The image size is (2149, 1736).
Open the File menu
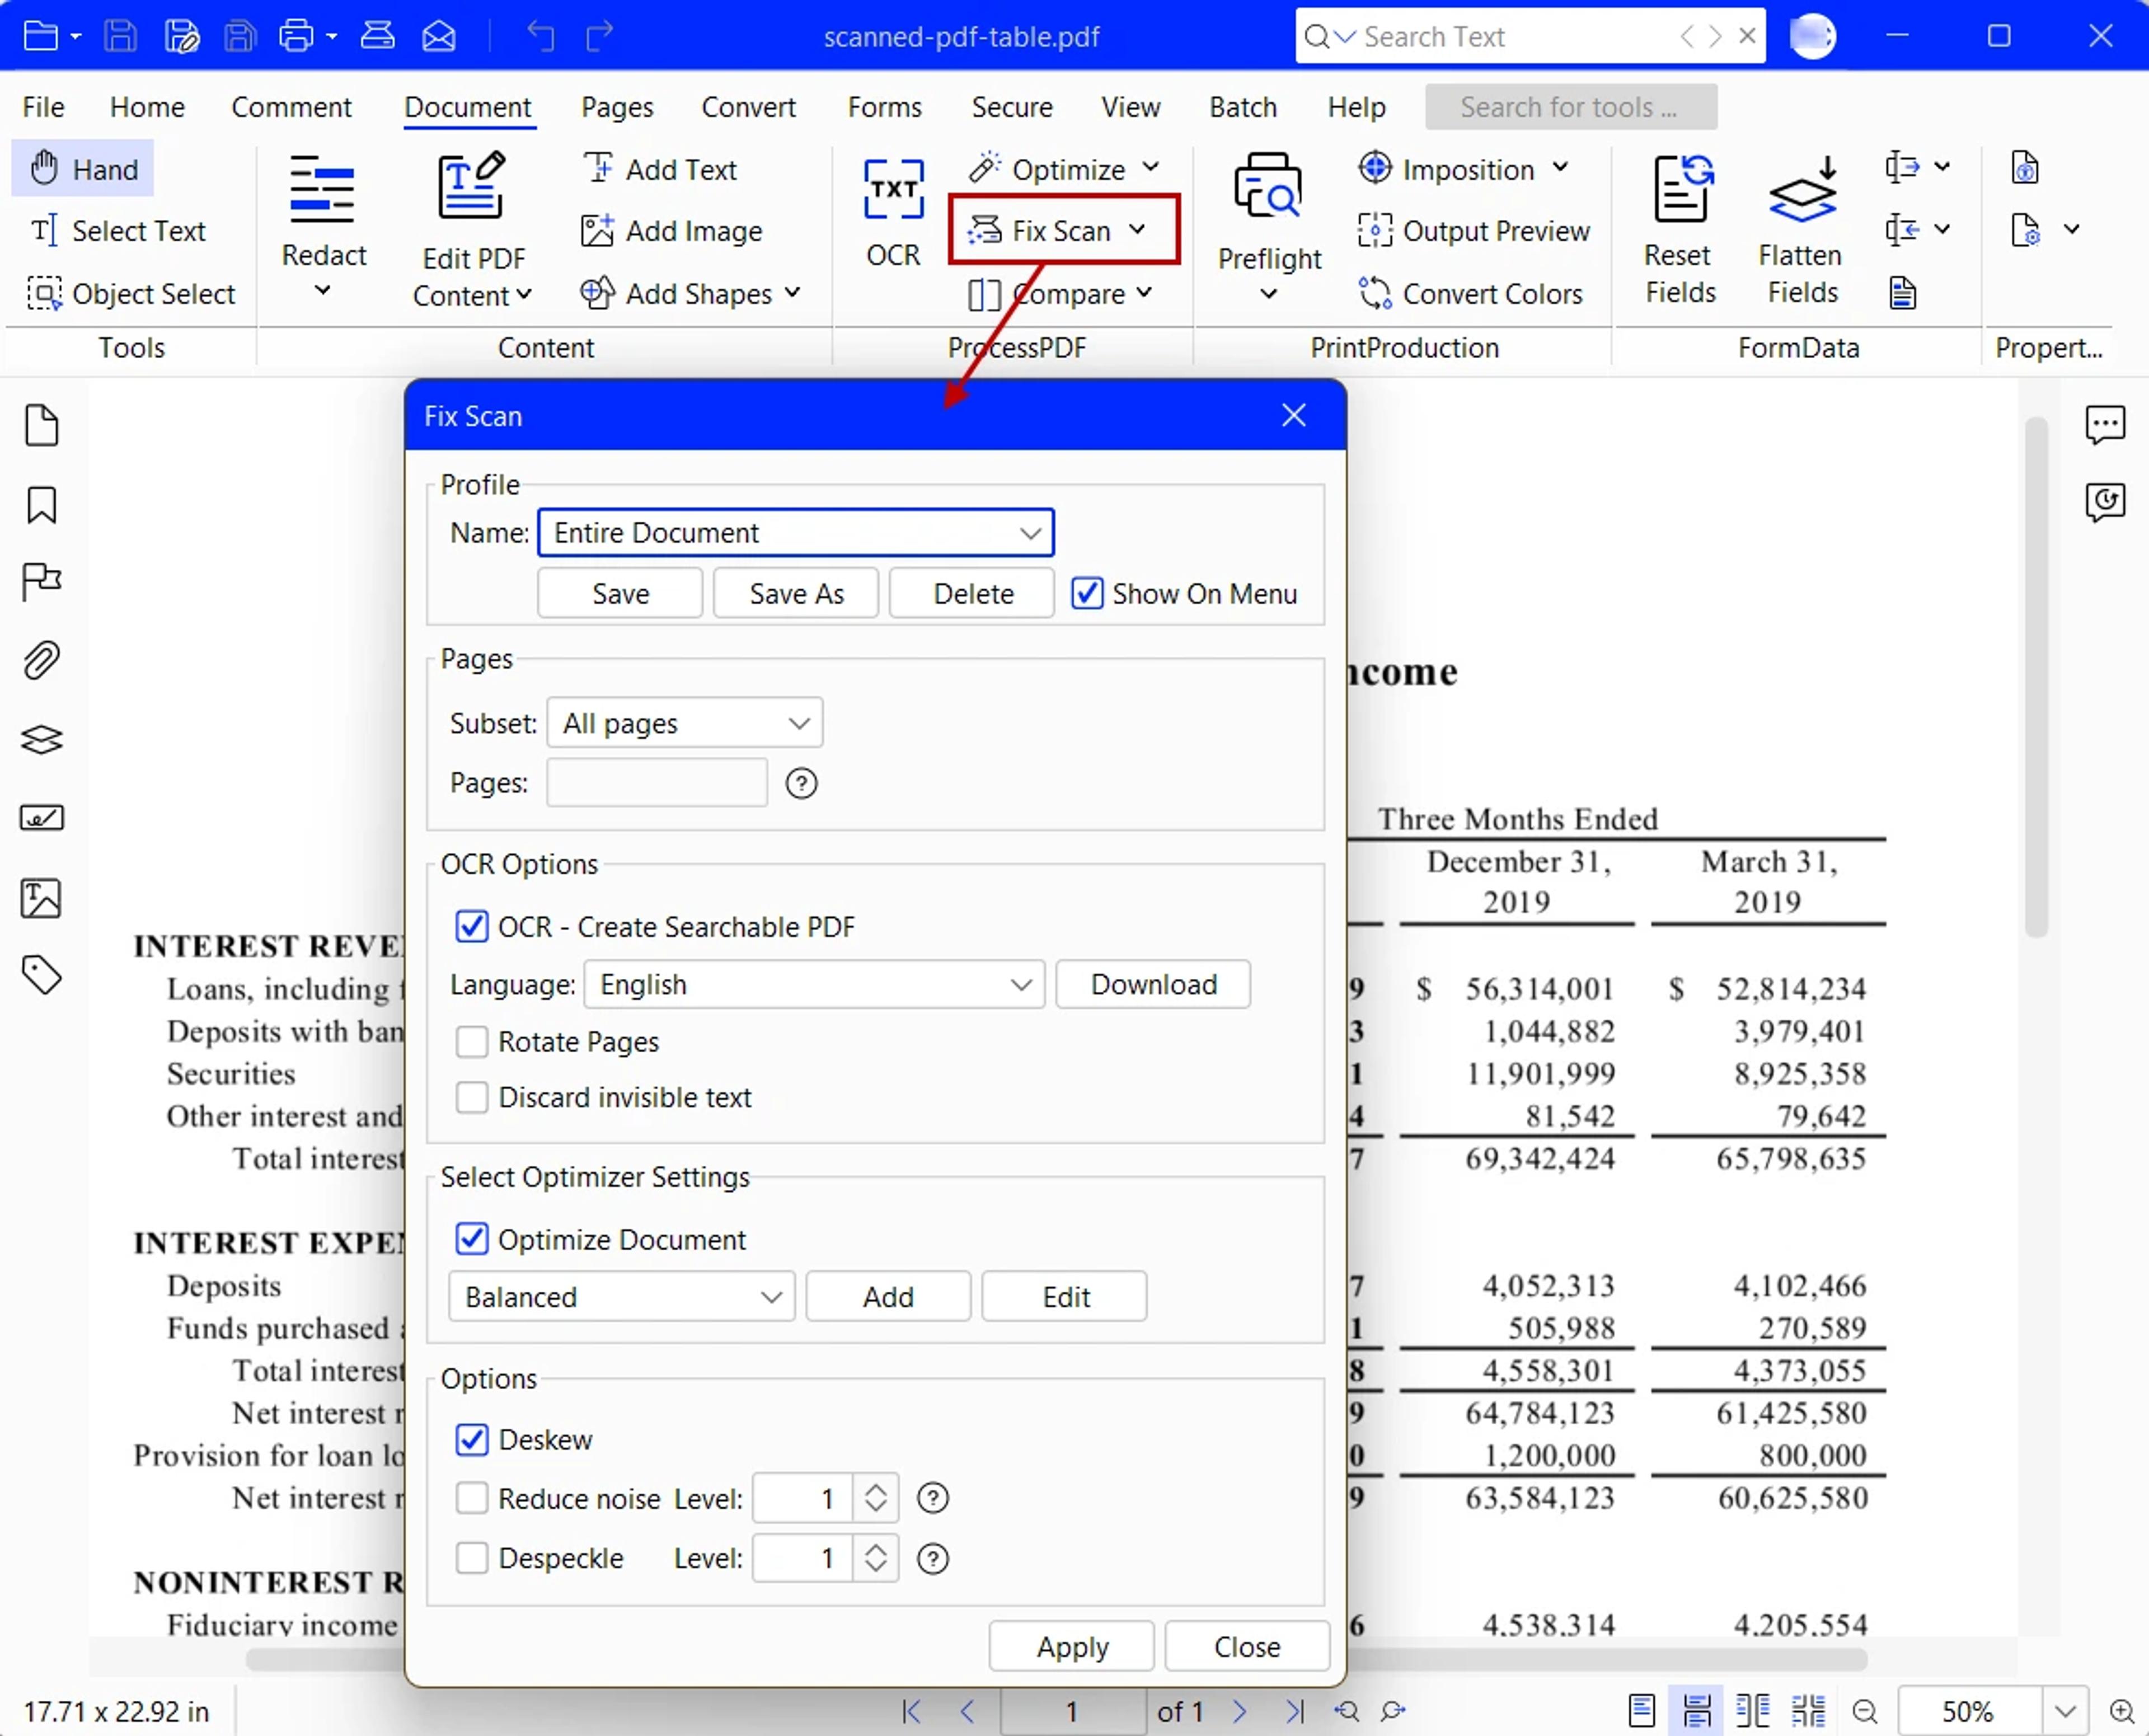(43, 107)
